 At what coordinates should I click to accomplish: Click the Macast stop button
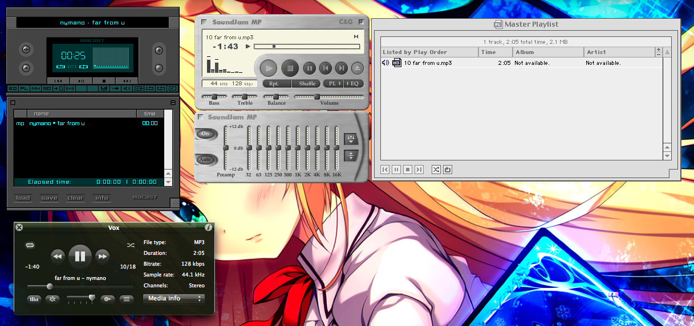[104, 81]
